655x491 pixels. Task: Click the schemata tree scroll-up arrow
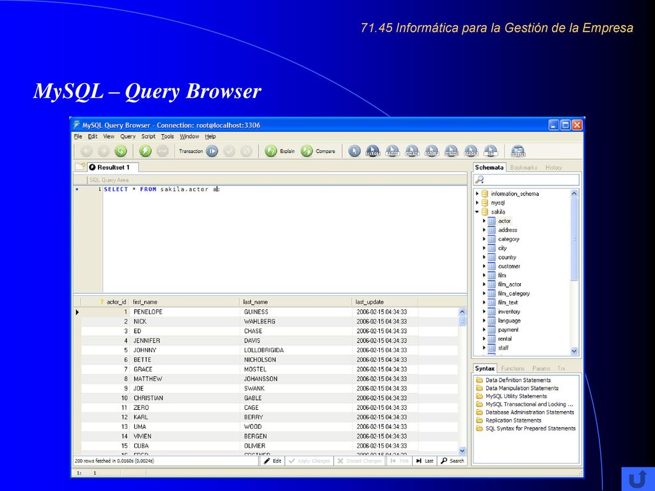tap(574, 193)
